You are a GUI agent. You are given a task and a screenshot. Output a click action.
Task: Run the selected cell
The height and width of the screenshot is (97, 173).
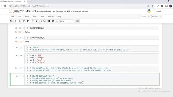43,21
